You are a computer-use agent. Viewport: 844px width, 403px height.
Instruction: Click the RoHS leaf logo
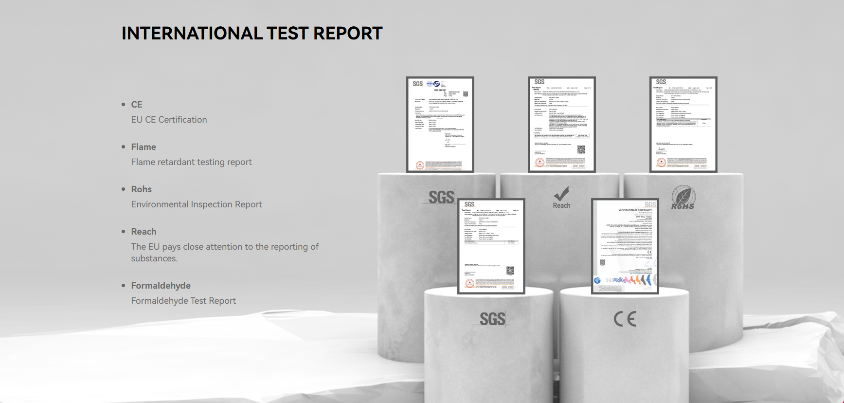click(x=683, y=198)
